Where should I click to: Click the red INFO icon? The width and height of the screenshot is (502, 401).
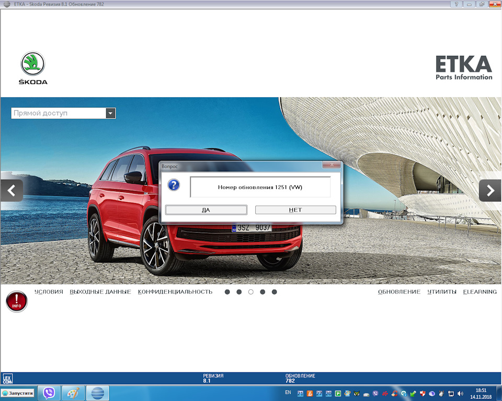[x=17, y=301]
